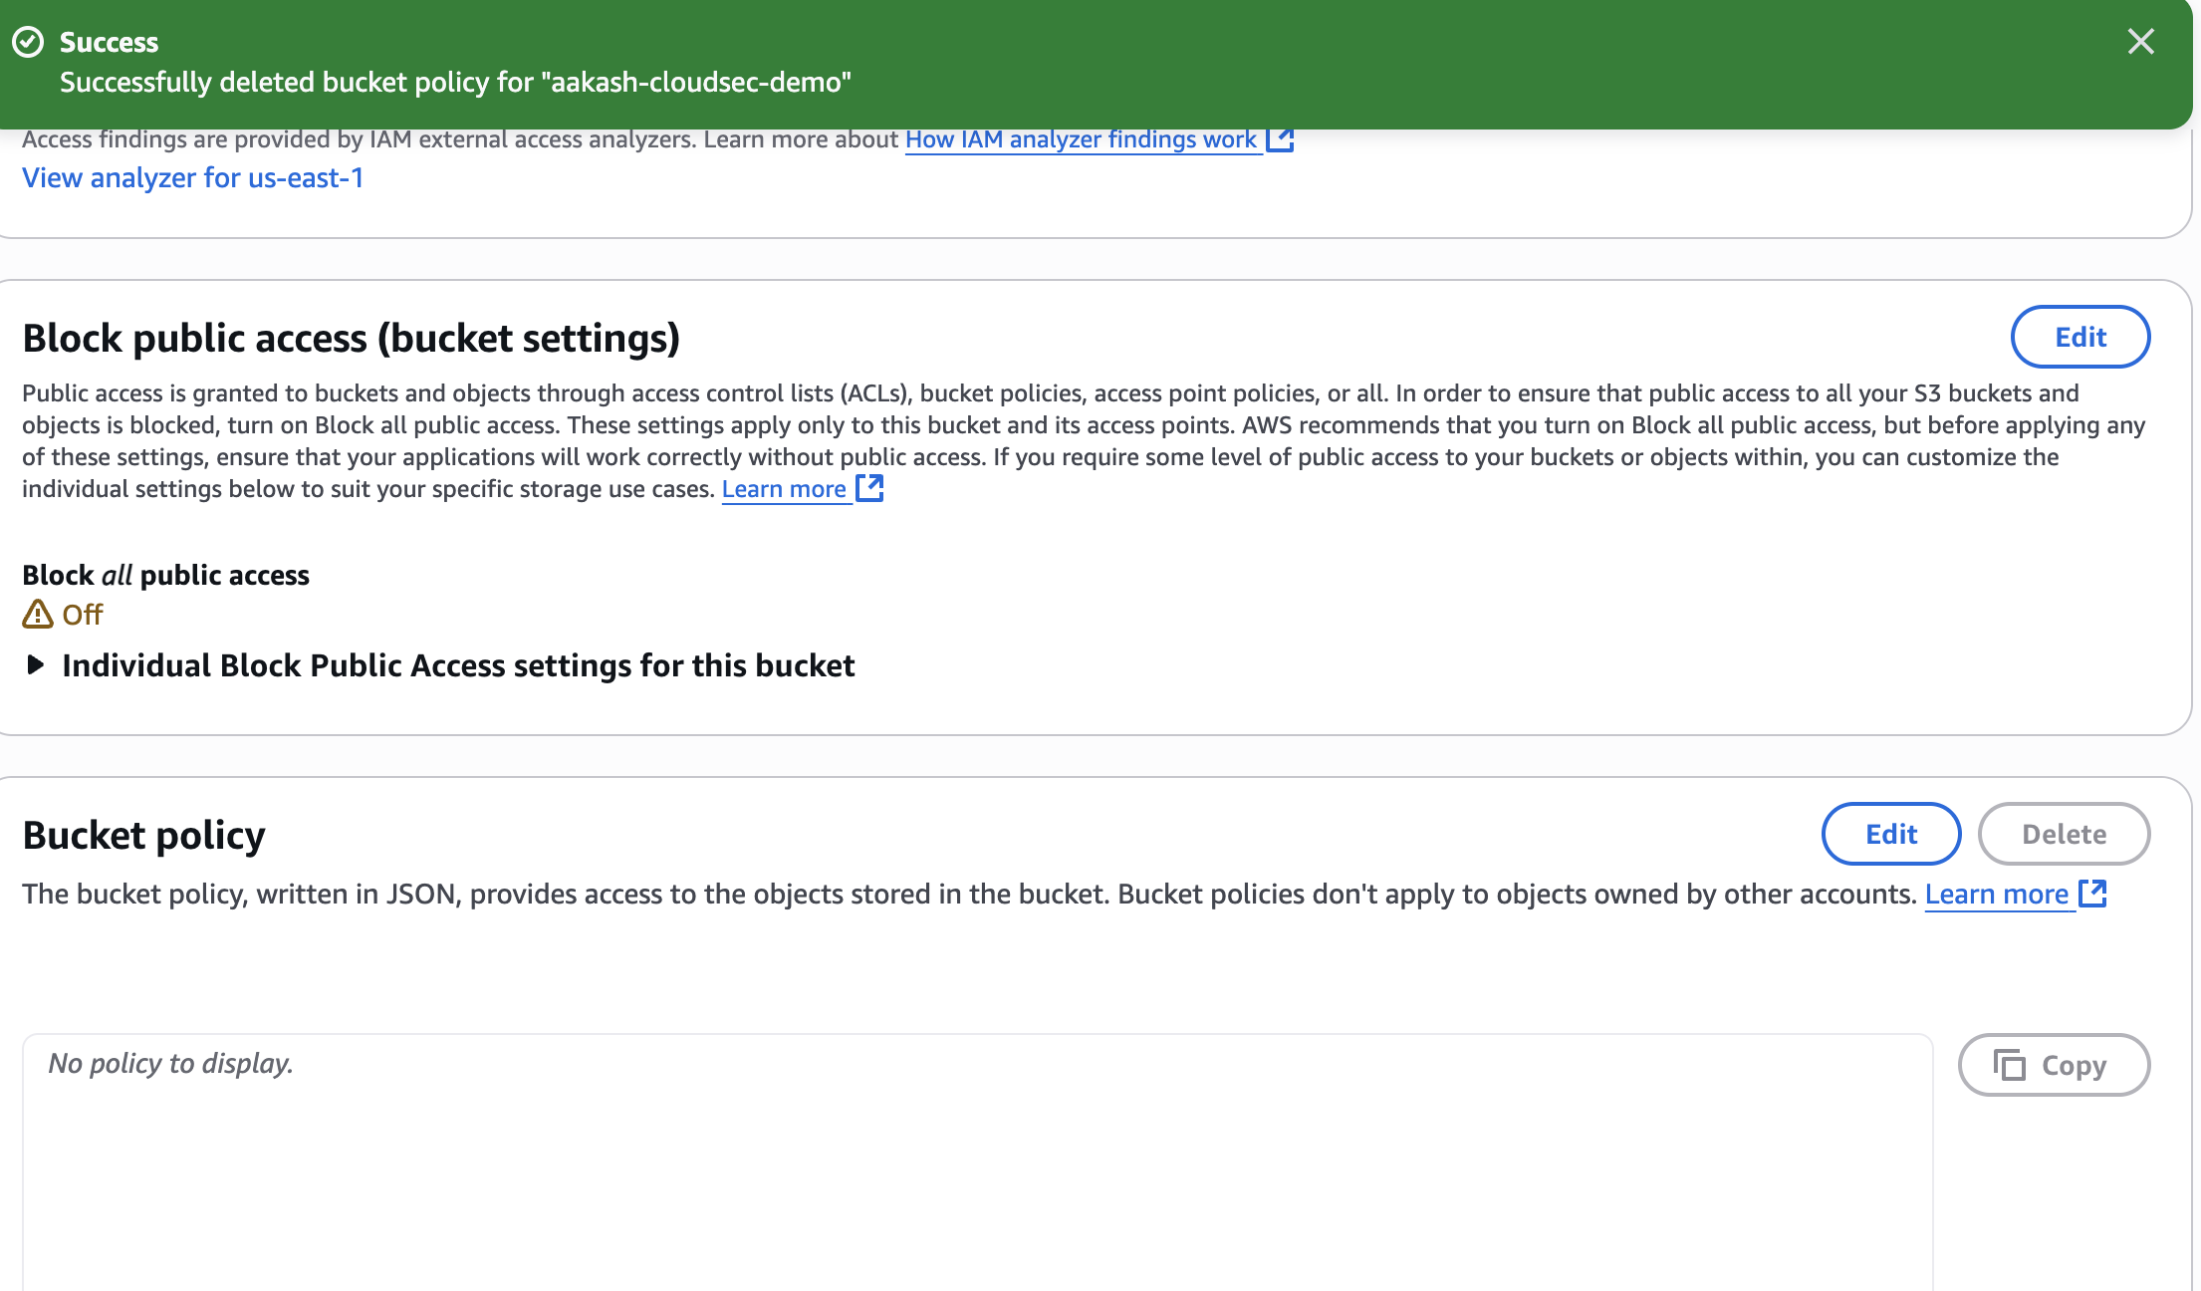Viewport: 2201px width, 1291px height.
Task: Click 'Block public access (bucket settings)' heading
Action: [351, 338]
